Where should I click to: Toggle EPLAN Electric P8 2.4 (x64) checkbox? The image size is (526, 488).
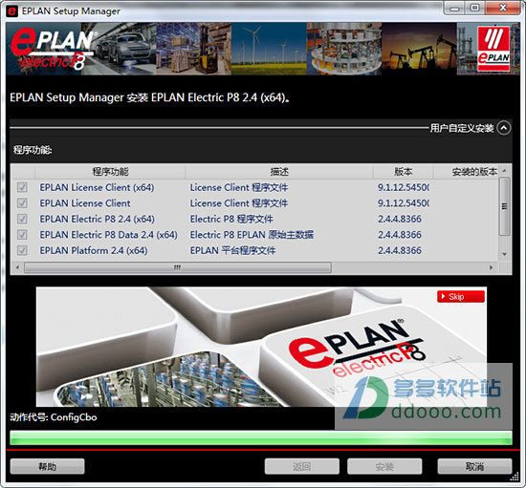[x=22, y=219]
